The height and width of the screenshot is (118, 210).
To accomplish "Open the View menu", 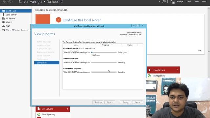I will pyautogui.click(x=197, y=1).
